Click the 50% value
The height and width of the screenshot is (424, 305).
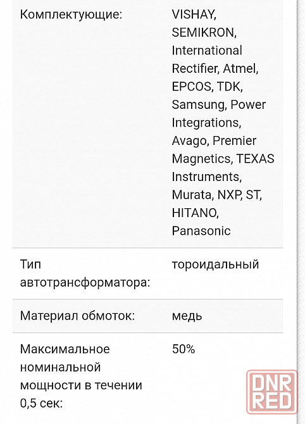184,349
